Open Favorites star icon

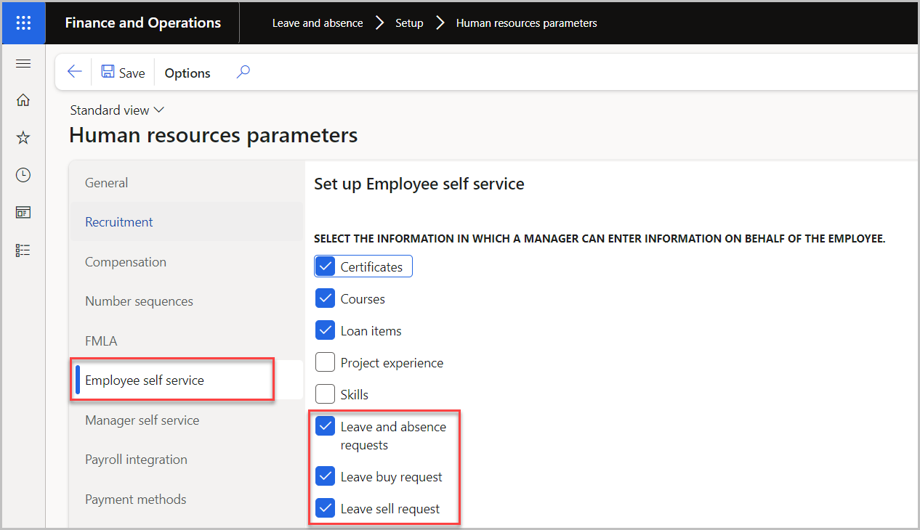pyautogui.click(x=23, y=137)
